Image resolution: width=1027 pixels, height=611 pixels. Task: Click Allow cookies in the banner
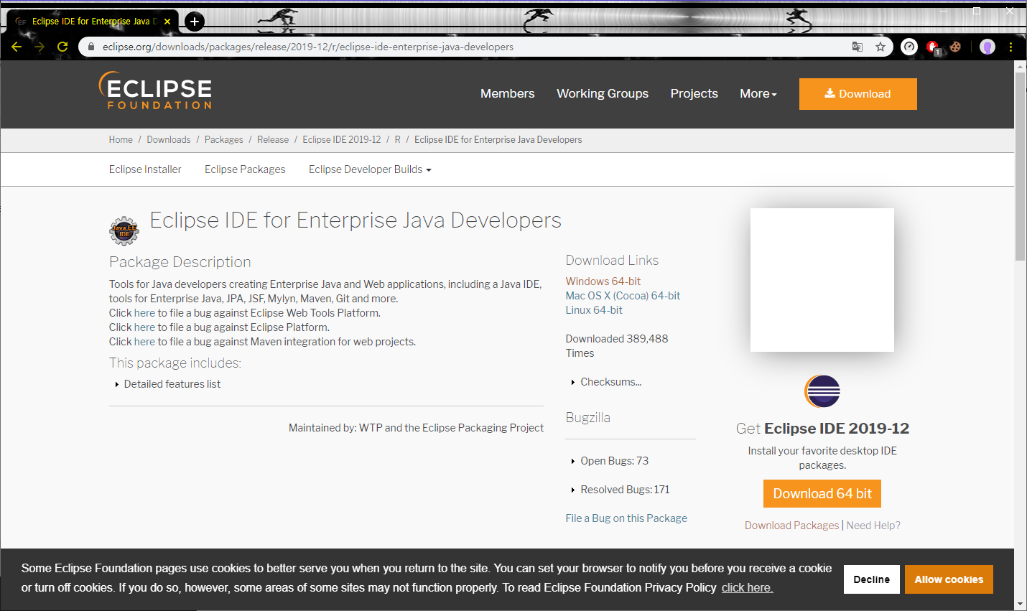click(x=949, y=579)
